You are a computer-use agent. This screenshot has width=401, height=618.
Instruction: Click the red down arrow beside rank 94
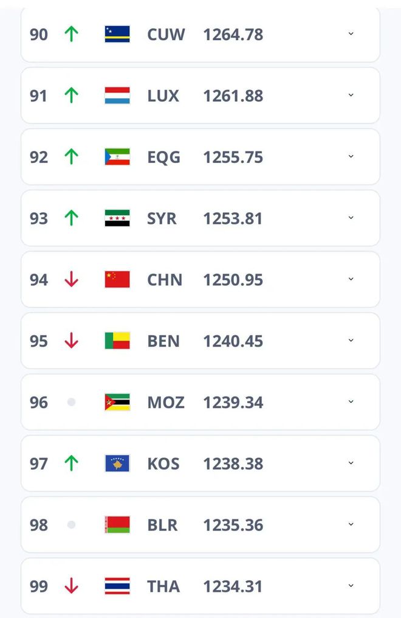72,280
